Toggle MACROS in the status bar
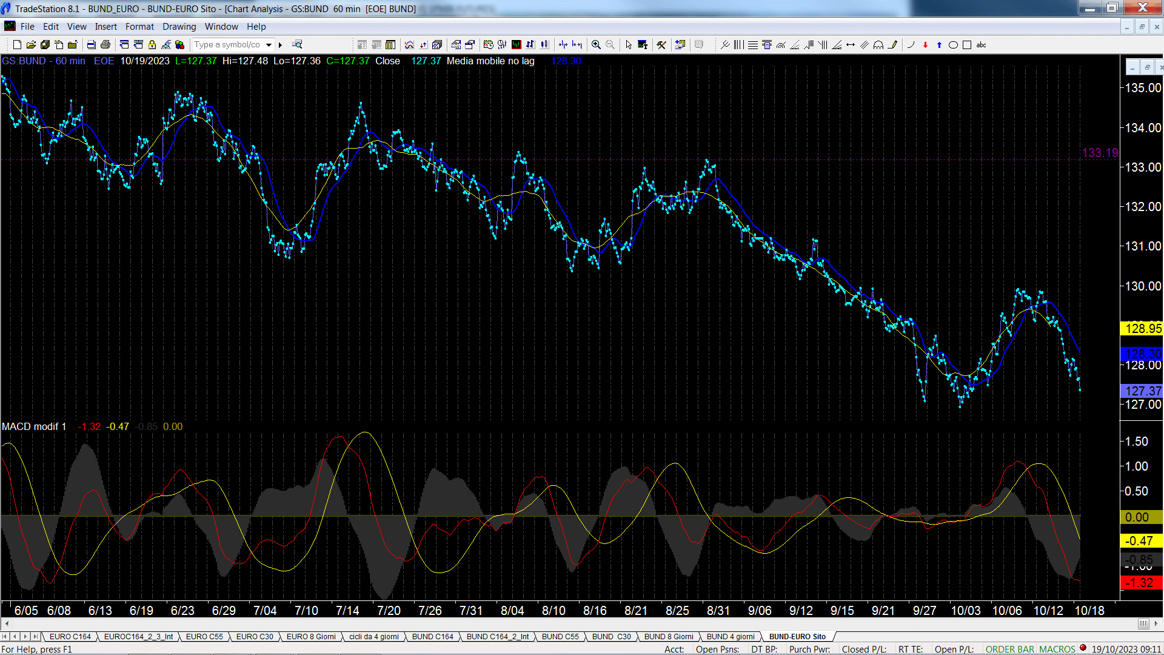The width and height of the screenshot is (1164, 655). pyautogui.click(x=1057, y=649)
